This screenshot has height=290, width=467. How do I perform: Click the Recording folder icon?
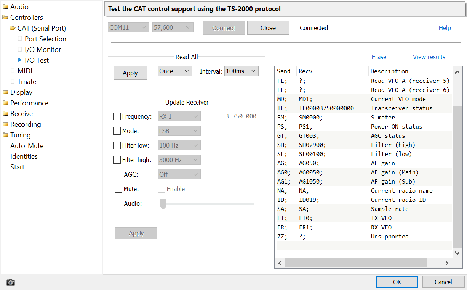(5, 124)
